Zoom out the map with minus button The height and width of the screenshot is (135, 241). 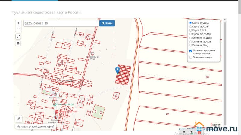point(18,29)
